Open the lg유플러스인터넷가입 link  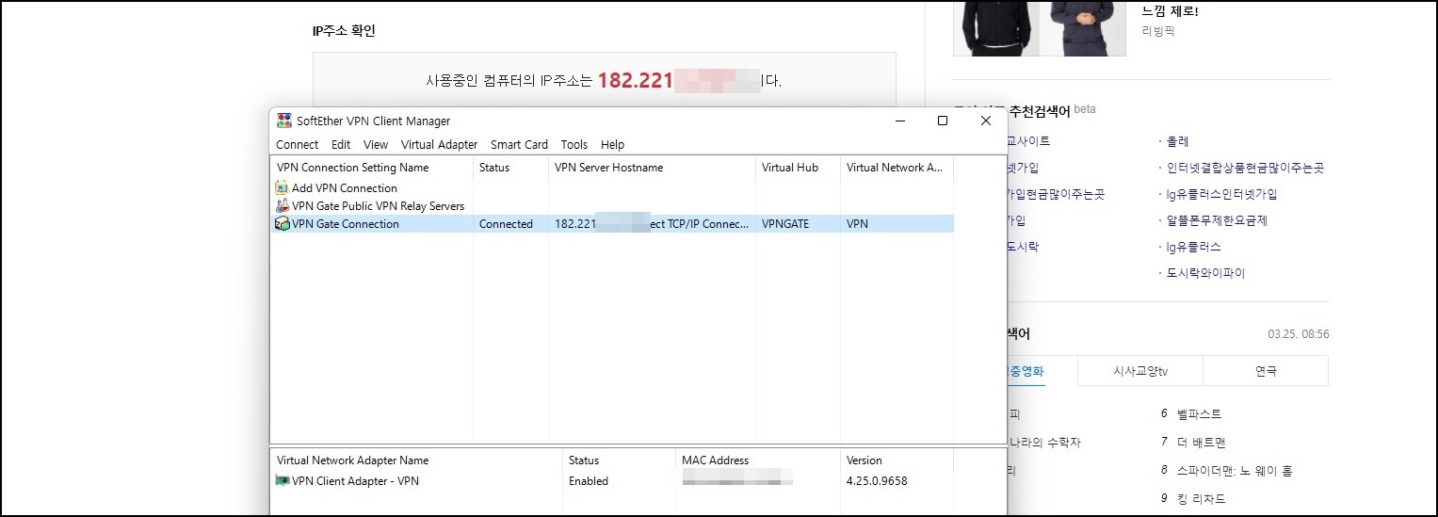[x=1221, y=194]
